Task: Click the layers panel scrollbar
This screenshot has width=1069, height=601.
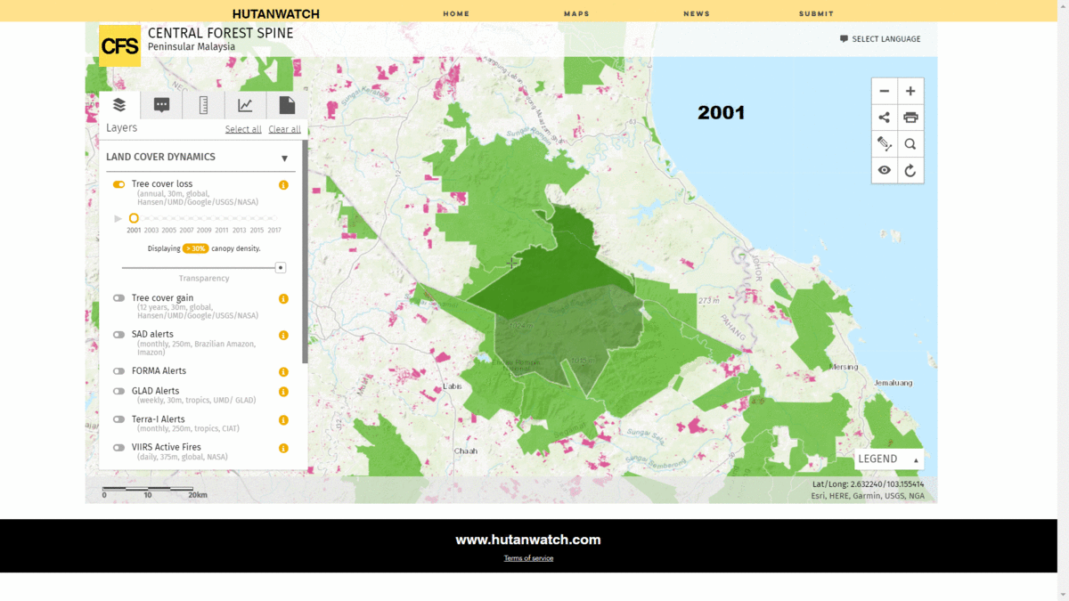Action: (306, 251)
